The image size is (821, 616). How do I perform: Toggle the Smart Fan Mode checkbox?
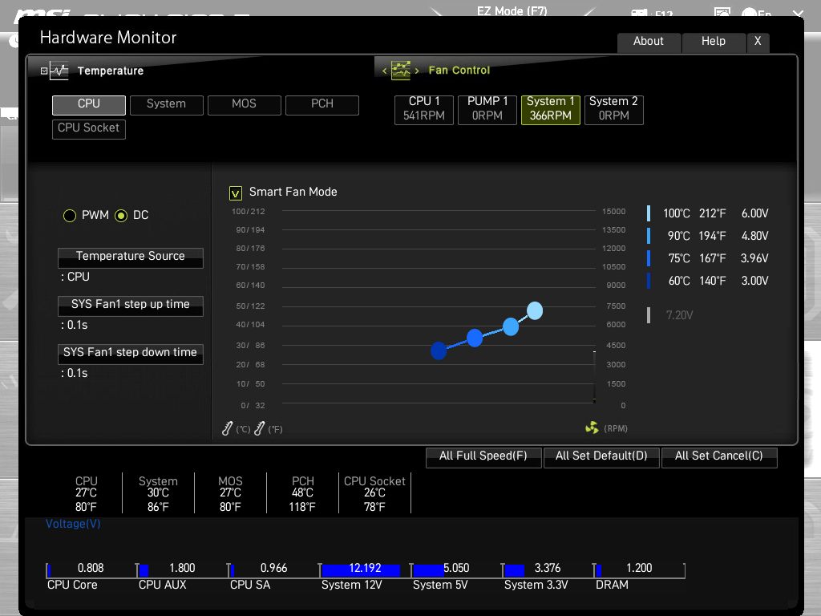click(236, 192)
